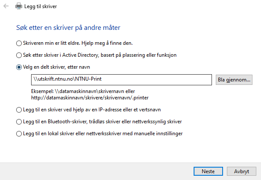Pick the IP-adresse eller vertsnavn radio option
Screen dimensions: 261x180
click(19, 110)
